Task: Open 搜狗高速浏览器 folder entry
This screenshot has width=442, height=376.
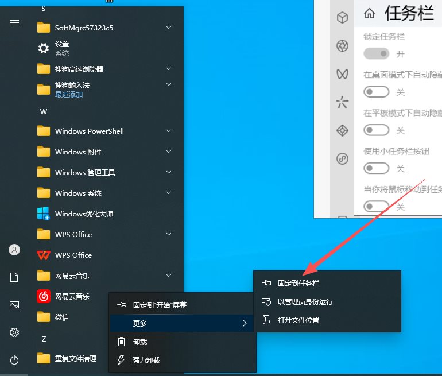Action: tap(70, 69)
